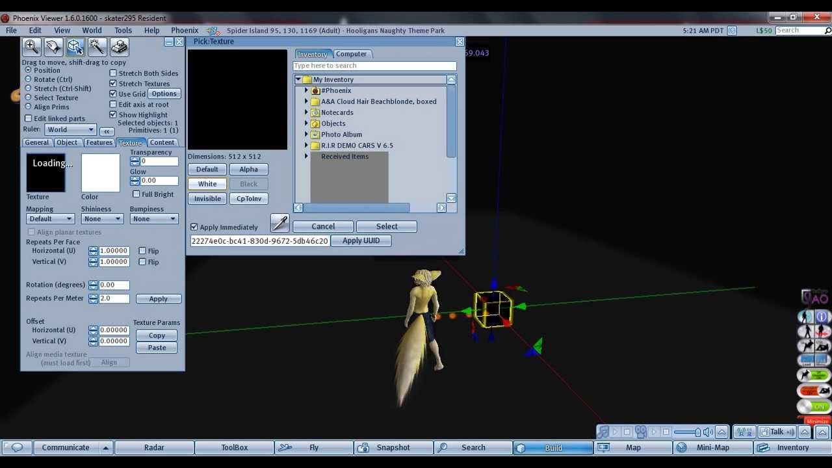Click the speaker volume icon

click(708, 432)
